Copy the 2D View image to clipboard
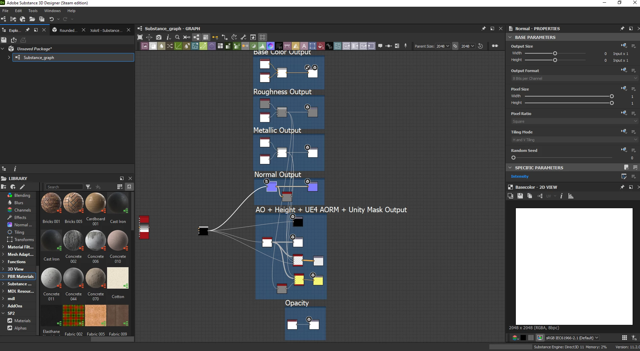This screenshot has width=640, height=351. pyautogui.click(x=530, y=196)
